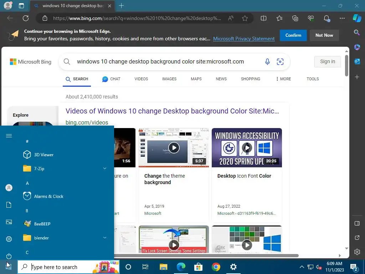Expand the blender folder chevron
Screen dimensions: 365x274
[105, 238]
